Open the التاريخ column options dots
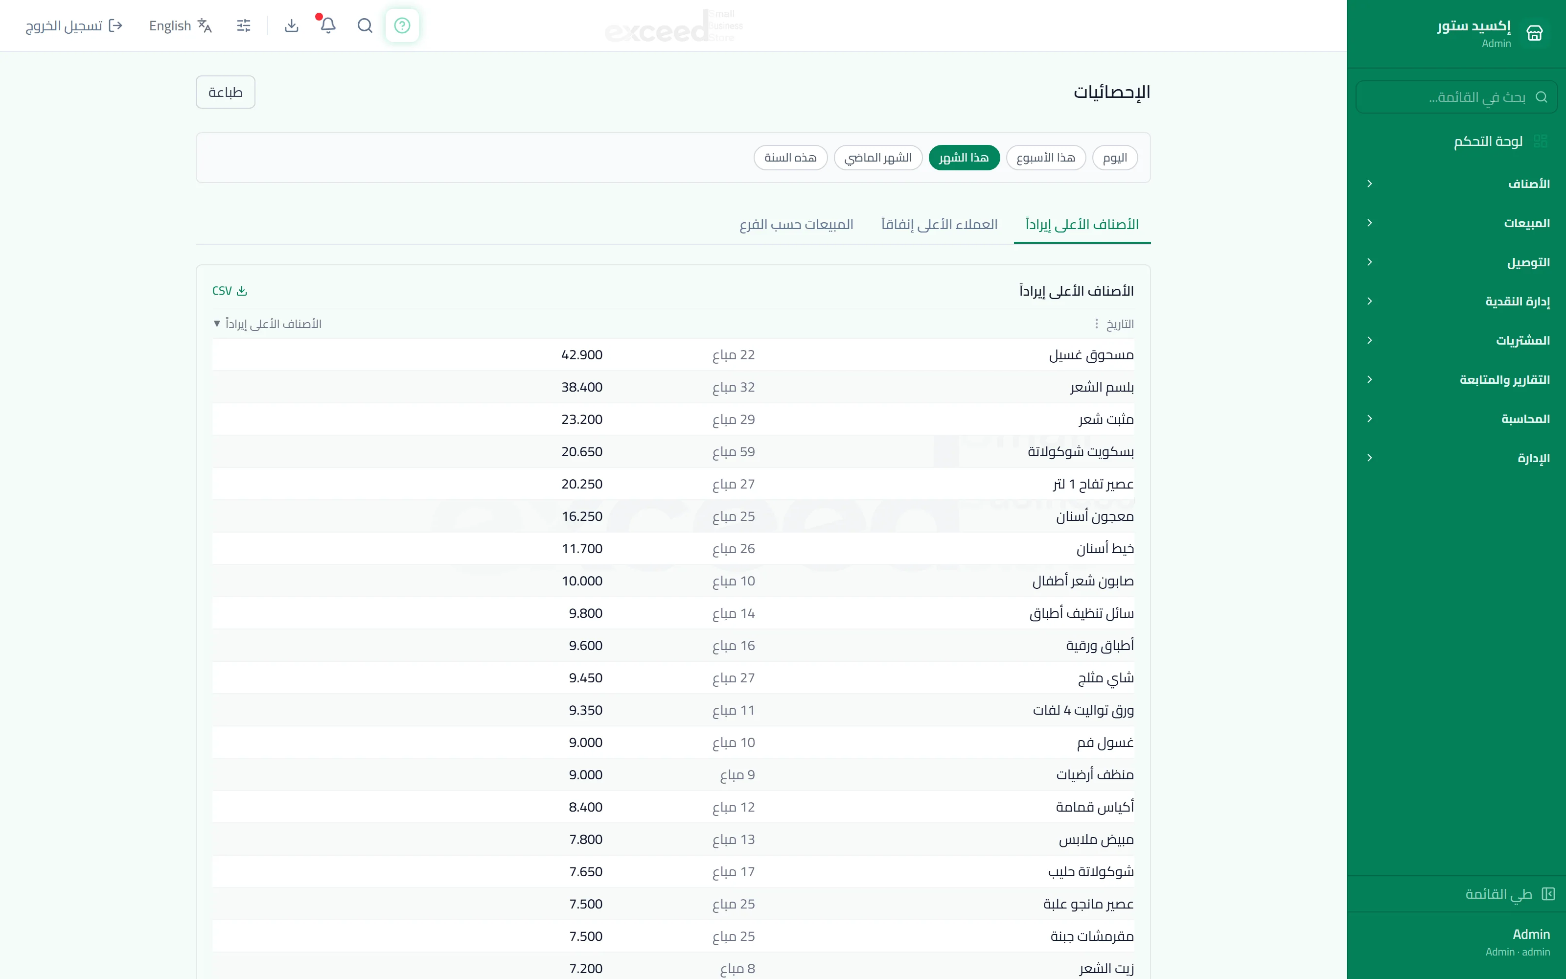Screen dimensions: 1566x979 (1096, 324)
